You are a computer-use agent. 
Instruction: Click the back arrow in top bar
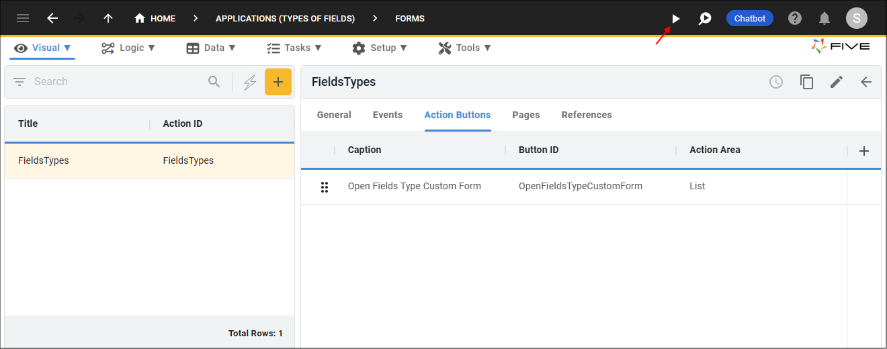click(x=52, y=19)
